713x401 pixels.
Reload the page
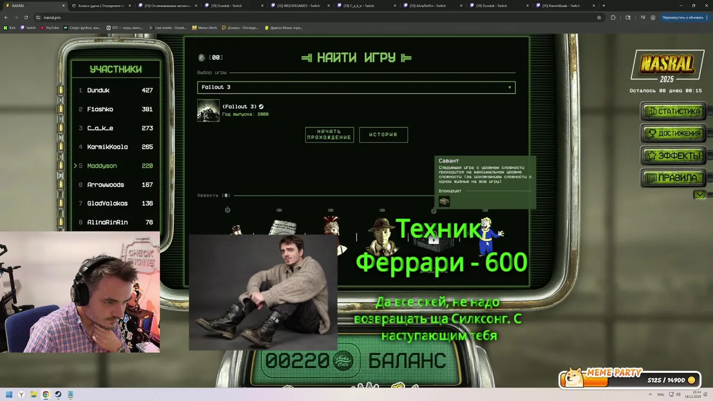pos(26,17)
